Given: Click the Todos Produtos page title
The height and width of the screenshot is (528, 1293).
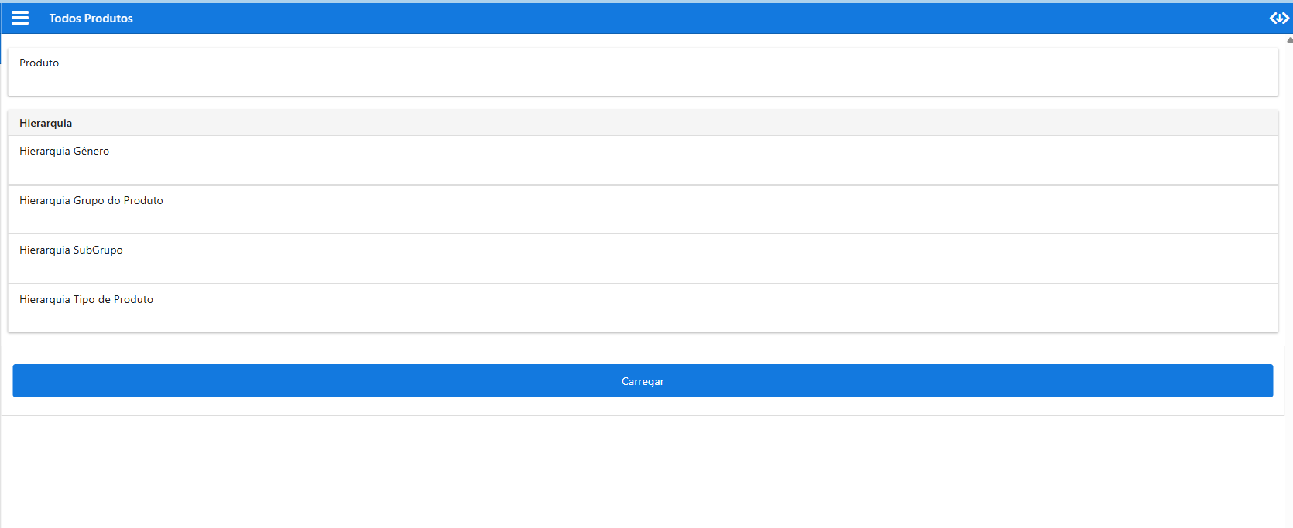Looking at the screenshot, I should [91, 19].
